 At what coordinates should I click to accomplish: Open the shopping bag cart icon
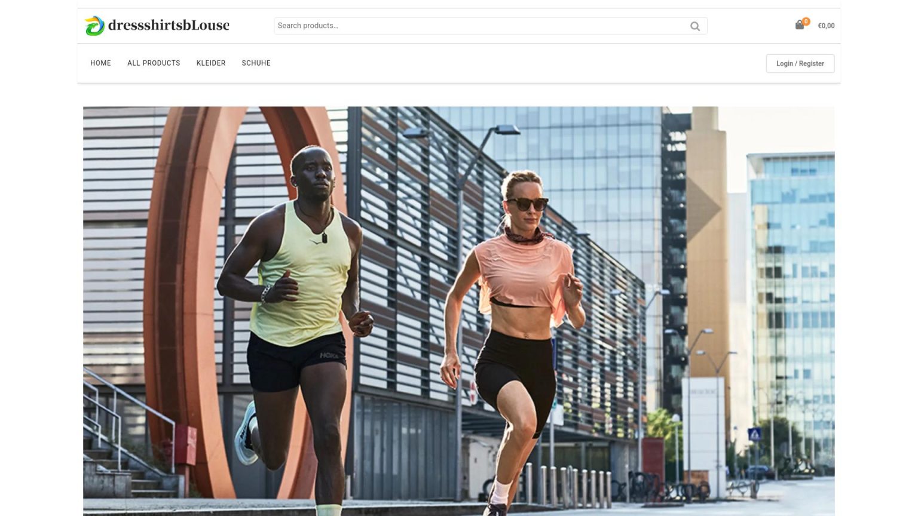(x=799, y=25)
